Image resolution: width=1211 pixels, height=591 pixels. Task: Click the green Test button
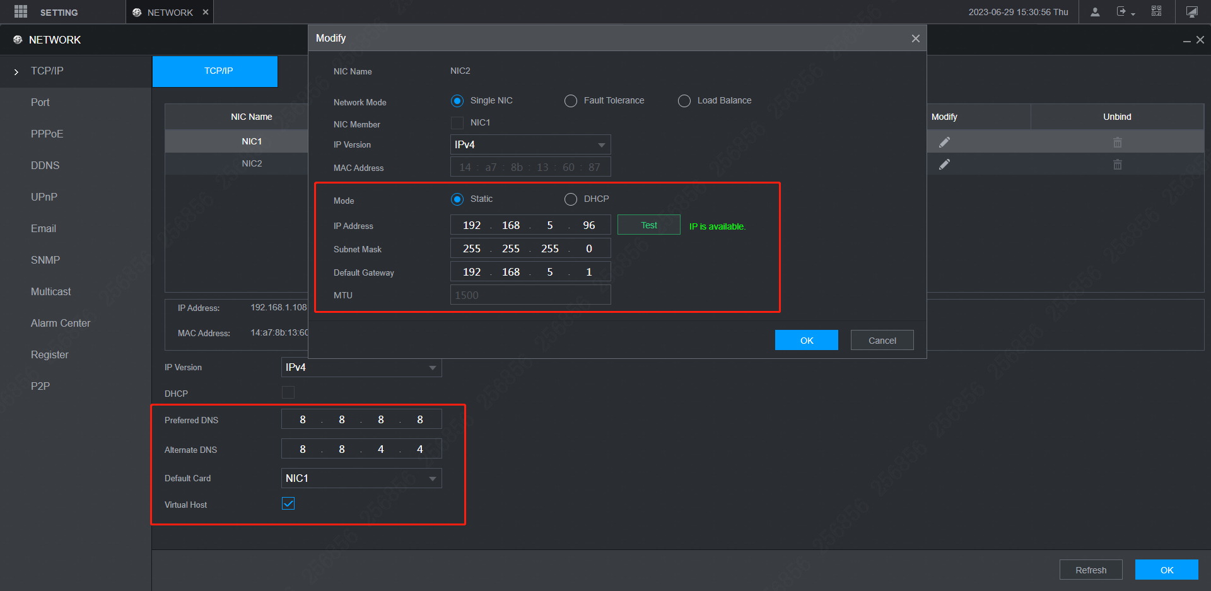(648, 225)
